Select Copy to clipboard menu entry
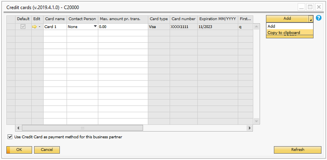 [x=290, y=32]
